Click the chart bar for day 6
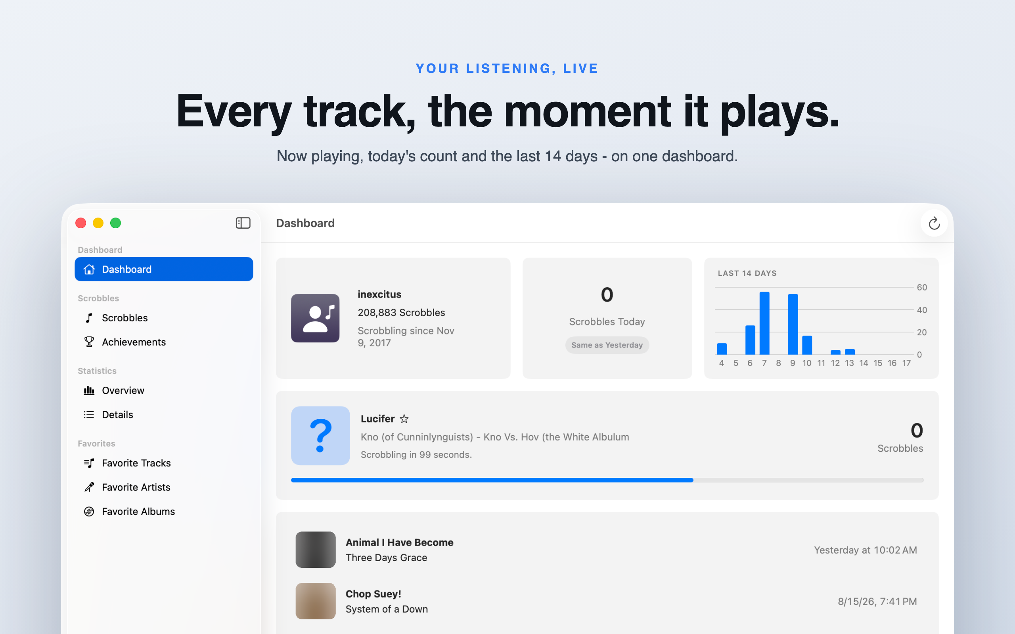 (750, 340)
